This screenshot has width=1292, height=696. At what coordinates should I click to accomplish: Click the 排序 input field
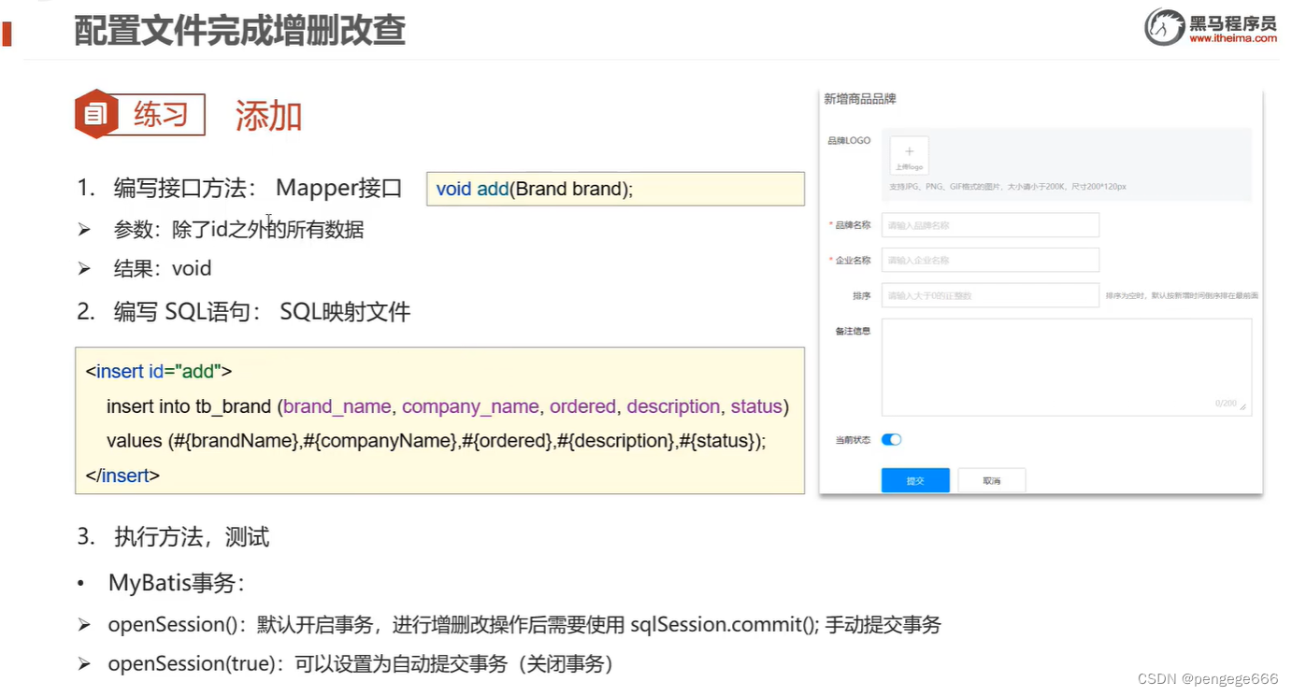[x=989, y=294]
